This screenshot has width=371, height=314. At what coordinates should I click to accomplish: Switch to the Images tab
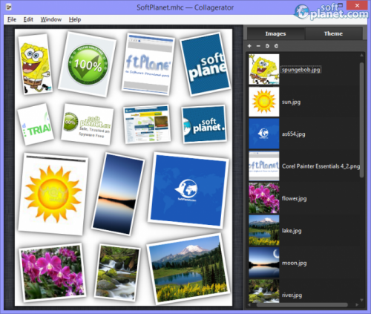tap(275, 33)
